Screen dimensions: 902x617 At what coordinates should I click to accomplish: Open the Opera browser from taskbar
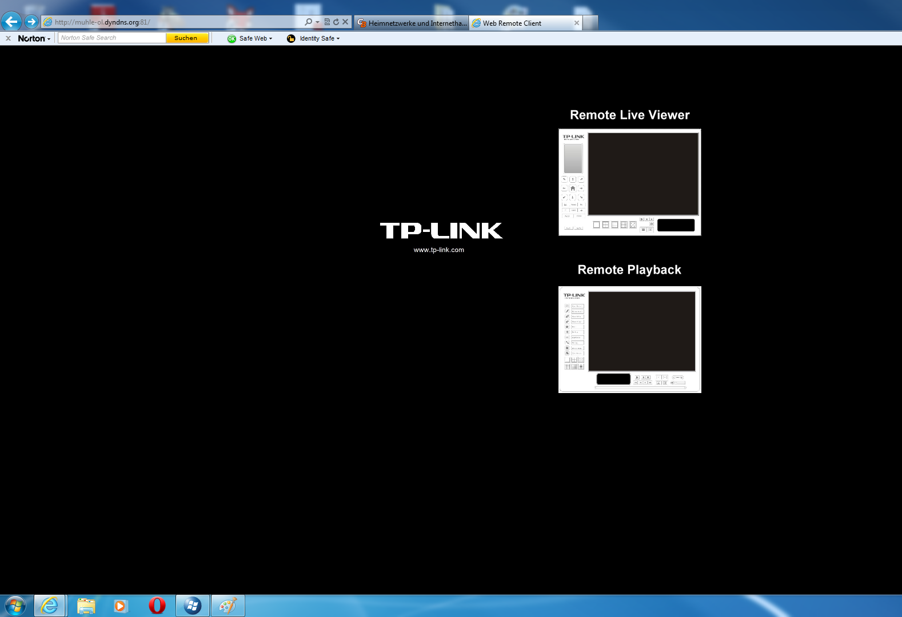(157, 606)
